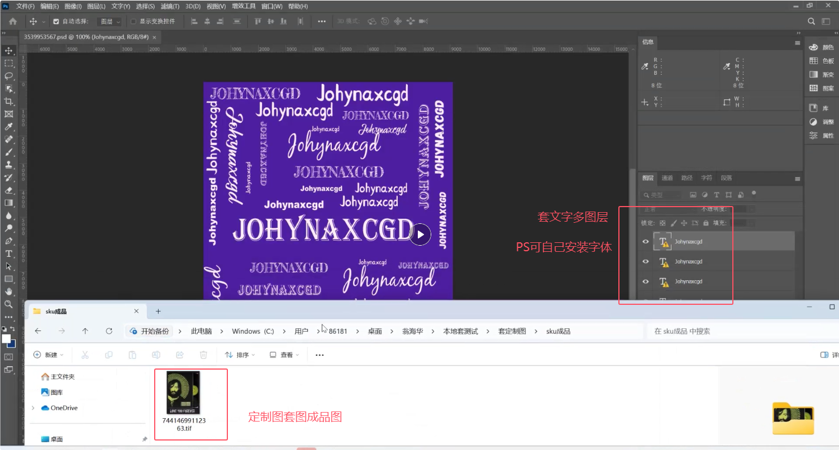Open the 排序 sorting dropdown
Viewport: 839px width, 450px height.
[x=240, y=355]
